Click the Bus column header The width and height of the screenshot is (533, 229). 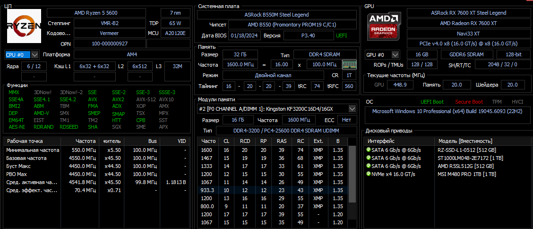(x=142, y=141)
